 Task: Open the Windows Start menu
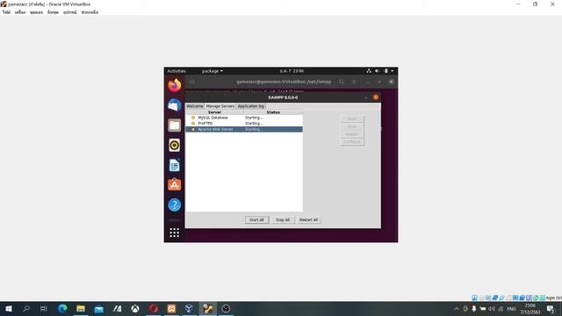coord(9,308)
